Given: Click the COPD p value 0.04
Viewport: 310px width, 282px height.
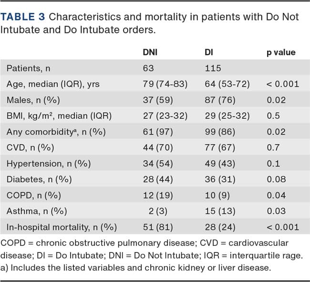Looking at the screenshot, I should [x=277, y=195].
